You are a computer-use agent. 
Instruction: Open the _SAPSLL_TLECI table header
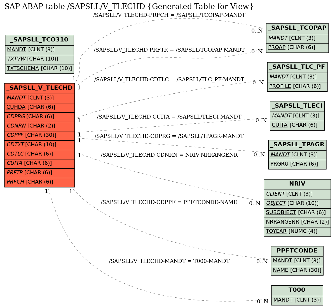point(297,106)
